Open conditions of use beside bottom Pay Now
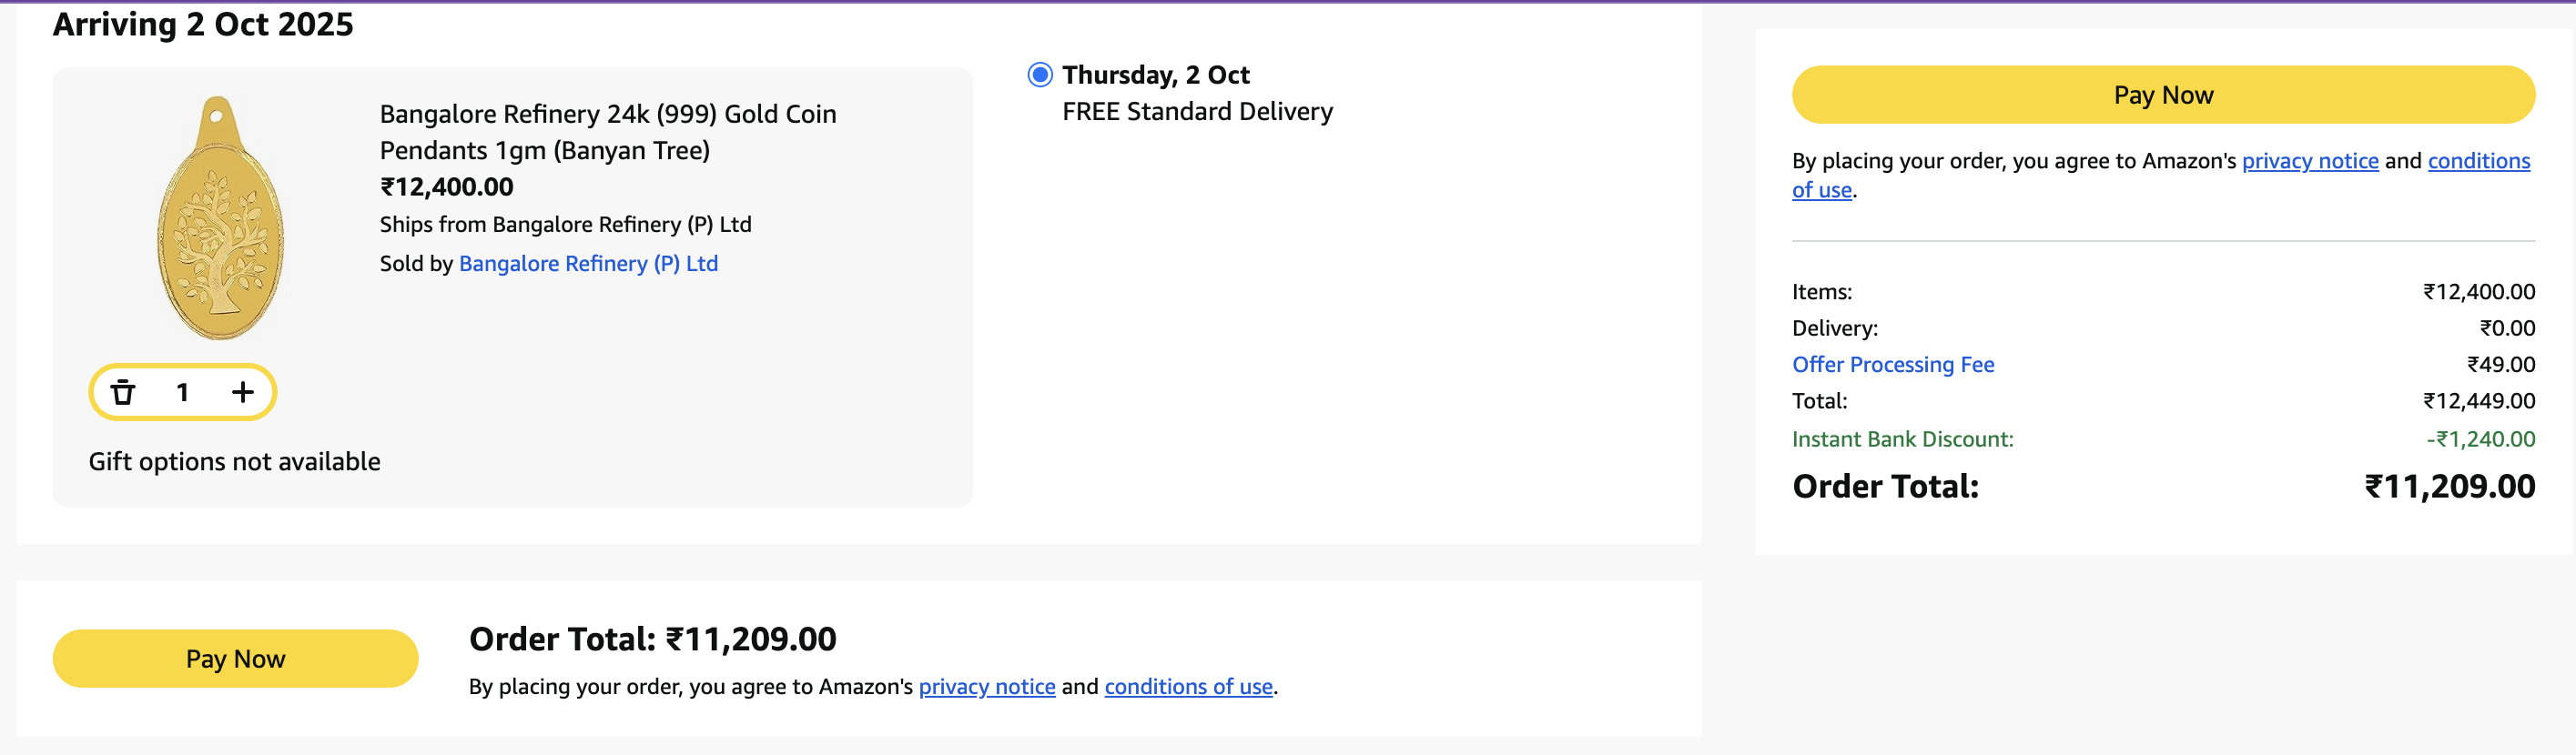Screen dimensions: 2576x755 1188,686
